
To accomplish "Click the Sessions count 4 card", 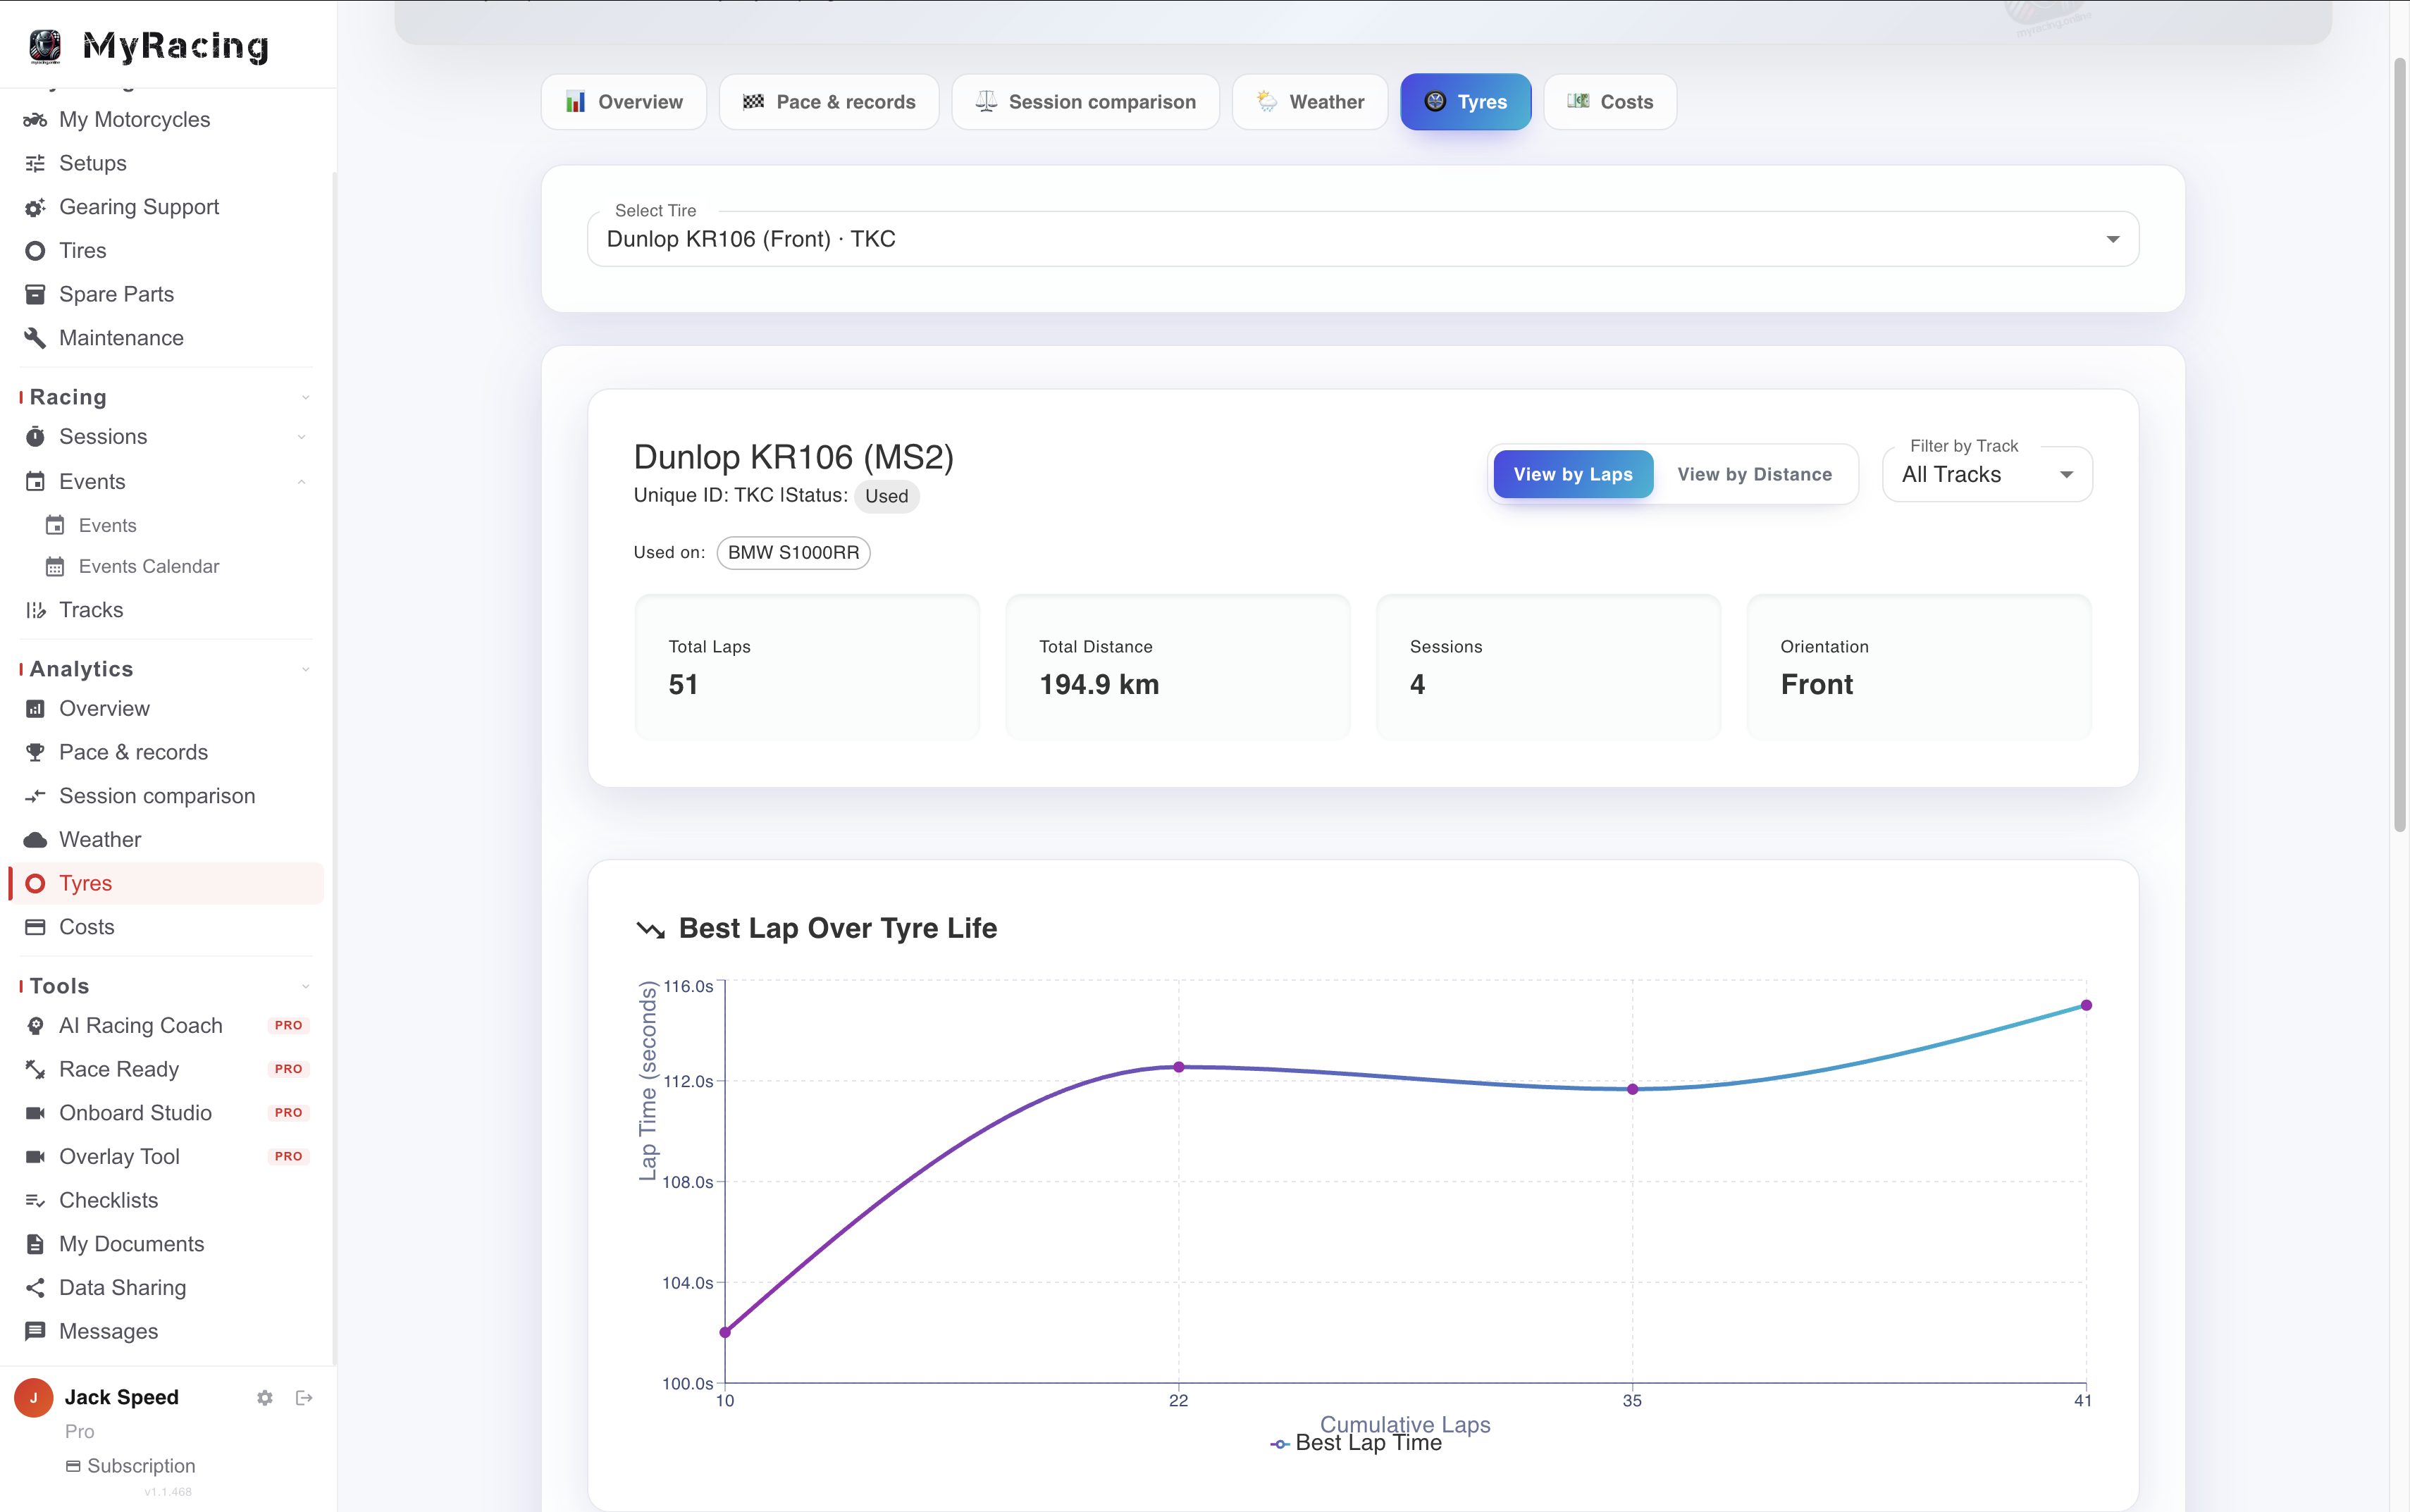I will (x=1548, y=667).
